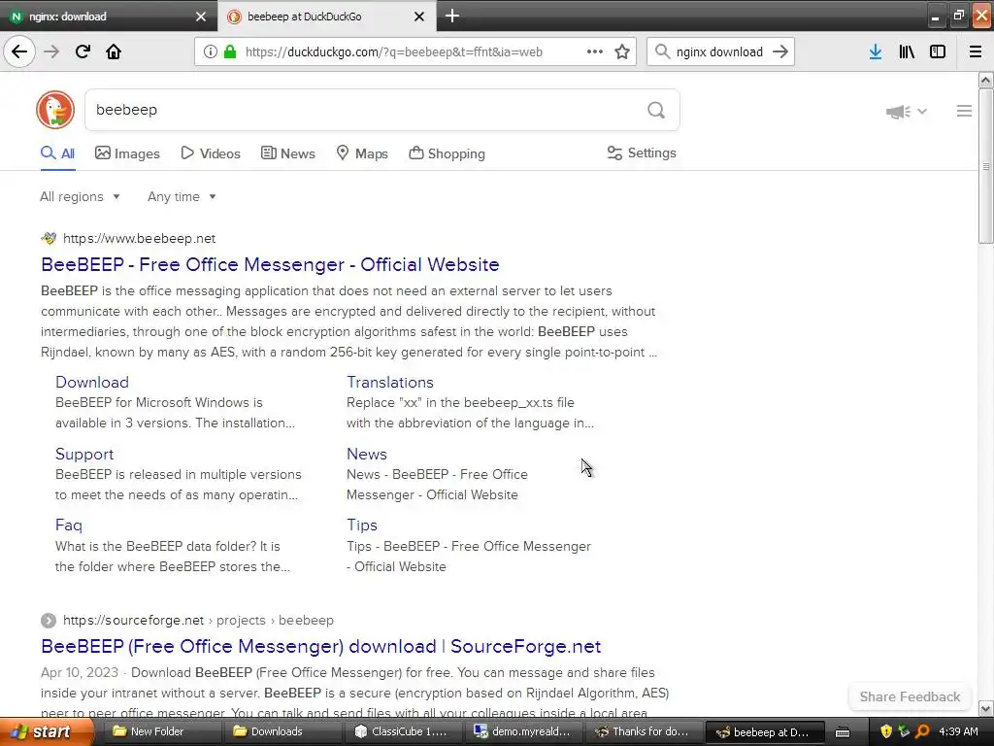This screenshot has height=746, width=994.
Task: Open the Firefox Downloads panel
Action: (876, 51)
